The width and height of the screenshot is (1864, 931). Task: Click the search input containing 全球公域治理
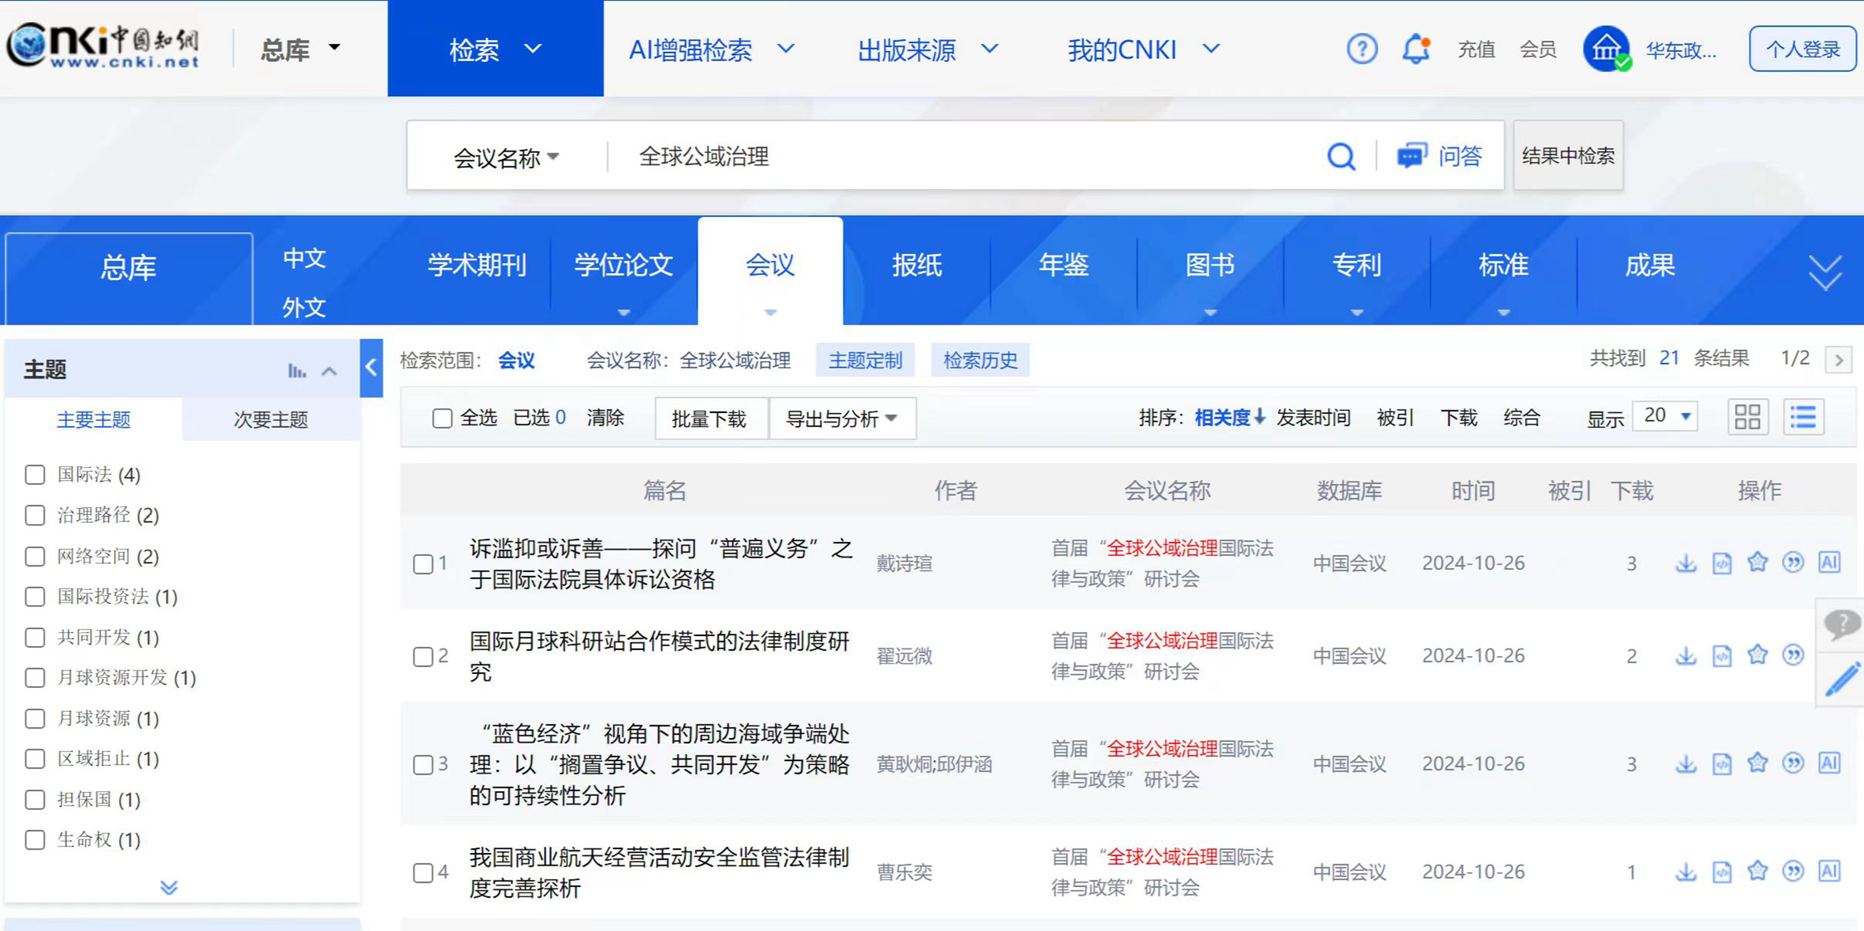click(941, 156)
